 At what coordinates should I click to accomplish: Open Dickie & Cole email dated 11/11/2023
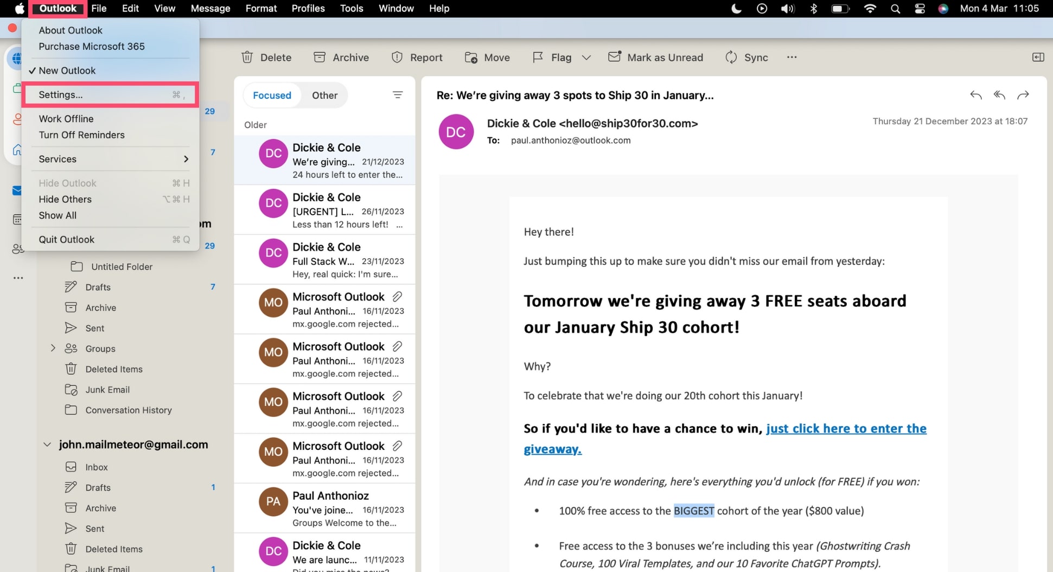pyautogui.click(x=324, y=553)
